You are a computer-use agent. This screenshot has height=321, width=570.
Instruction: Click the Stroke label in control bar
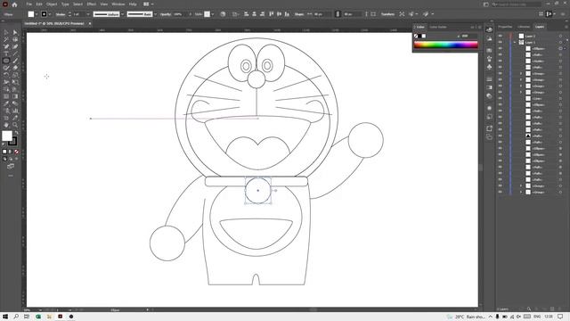pyautogui.click(x=61, y=14)
